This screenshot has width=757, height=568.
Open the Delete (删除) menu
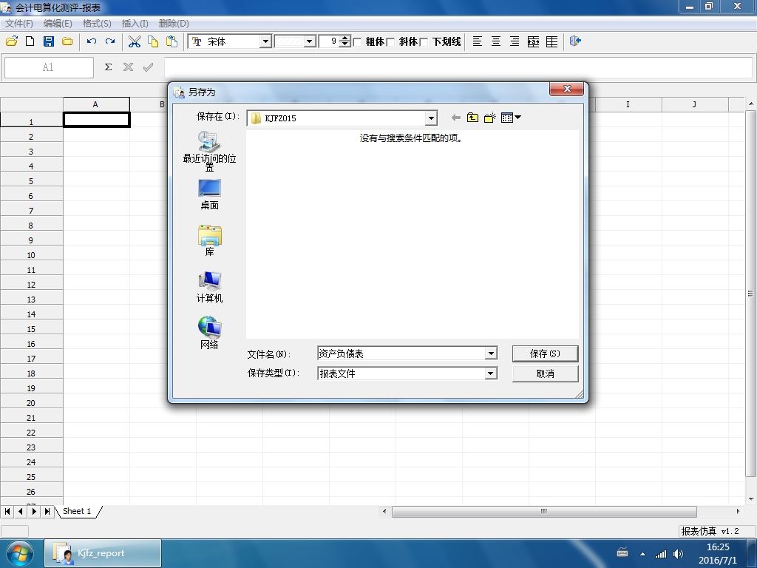tap(173, 23)
